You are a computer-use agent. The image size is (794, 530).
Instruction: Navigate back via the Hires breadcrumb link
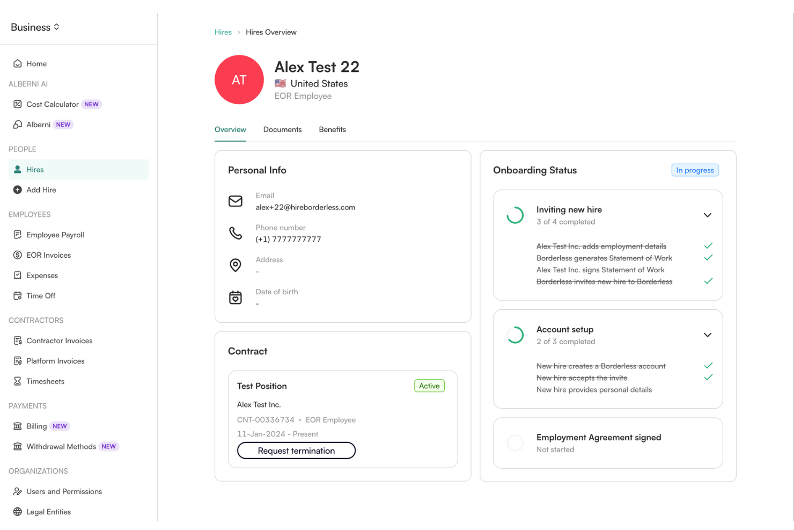coord(223,32)
